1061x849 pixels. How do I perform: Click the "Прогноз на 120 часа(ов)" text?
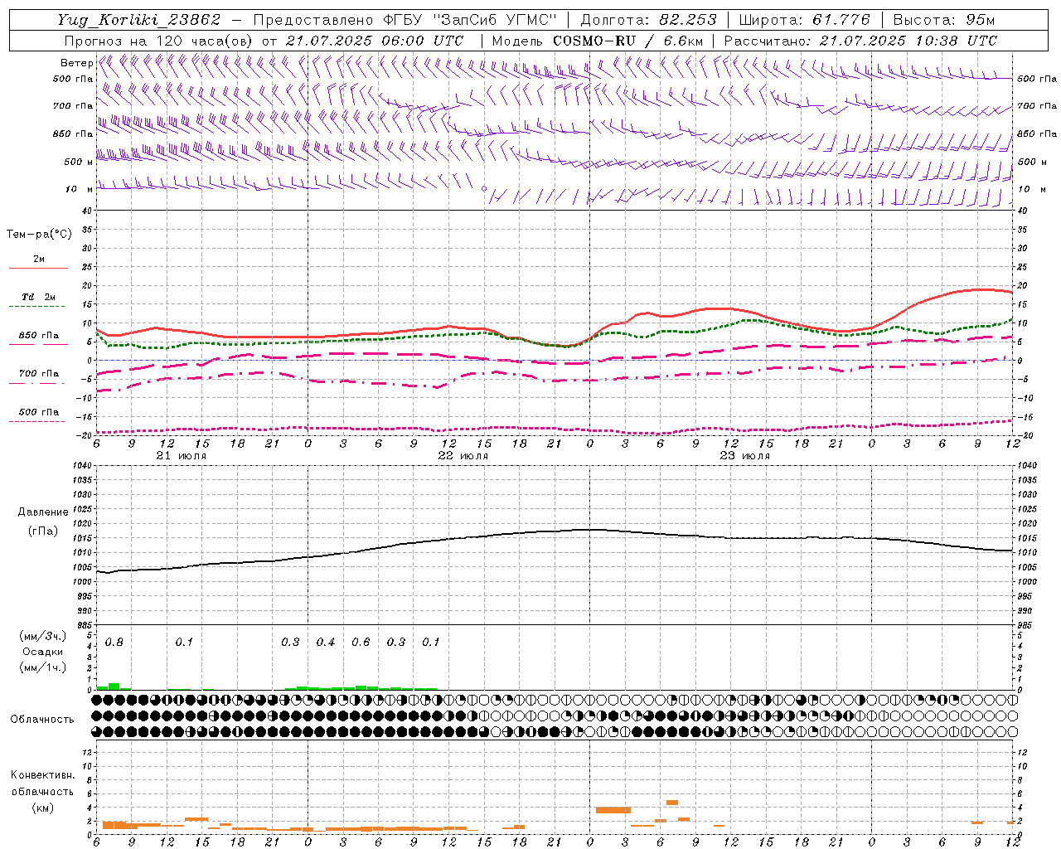coord(159,41)
